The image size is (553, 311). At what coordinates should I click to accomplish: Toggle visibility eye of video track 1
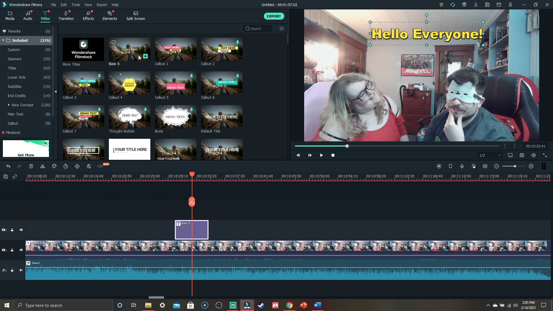point(21,250)
